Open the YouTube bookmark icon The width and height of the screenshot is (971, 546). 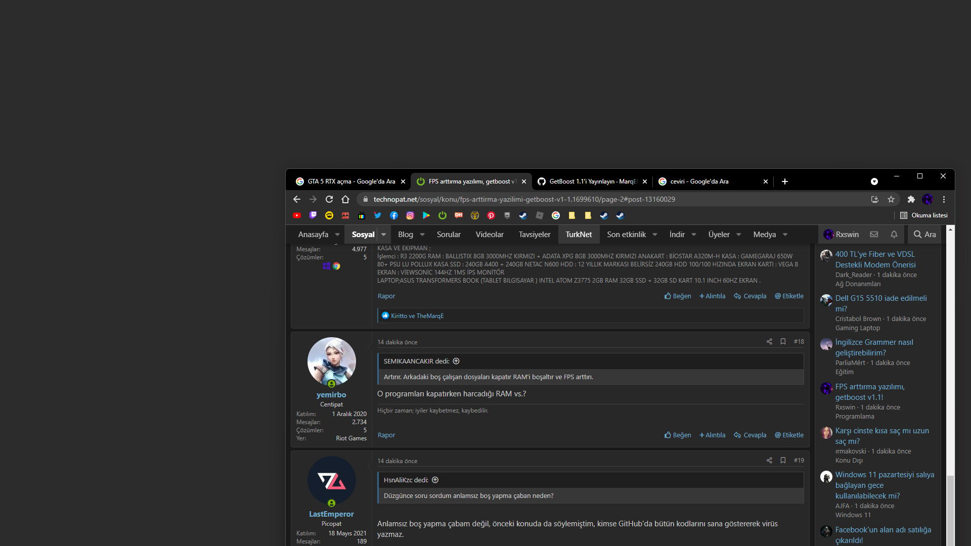(297, 215)
